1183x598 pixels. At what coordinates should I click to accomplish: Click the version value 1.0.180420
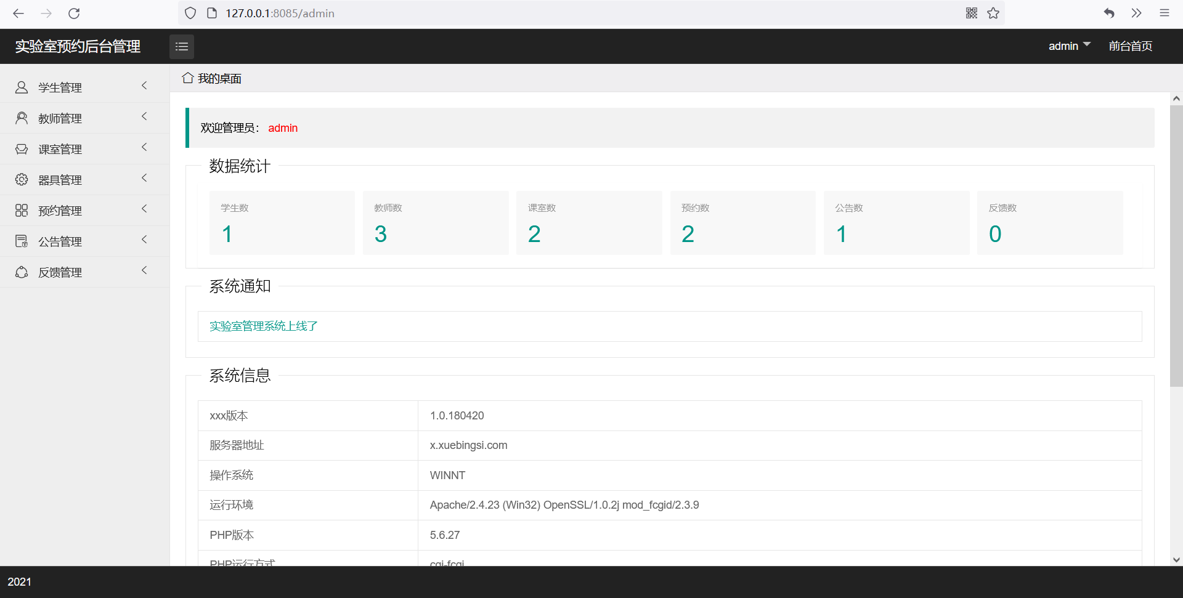pos(457,416)
